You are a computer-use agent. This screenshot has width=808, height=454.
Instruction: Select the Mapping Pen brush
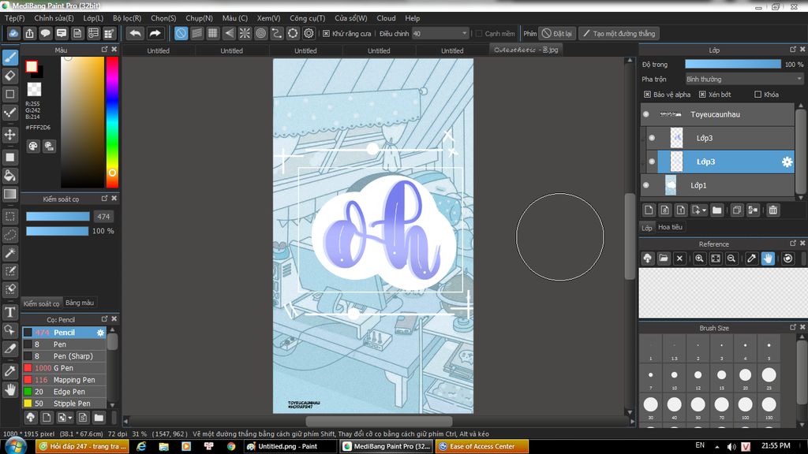click(65, 380)
